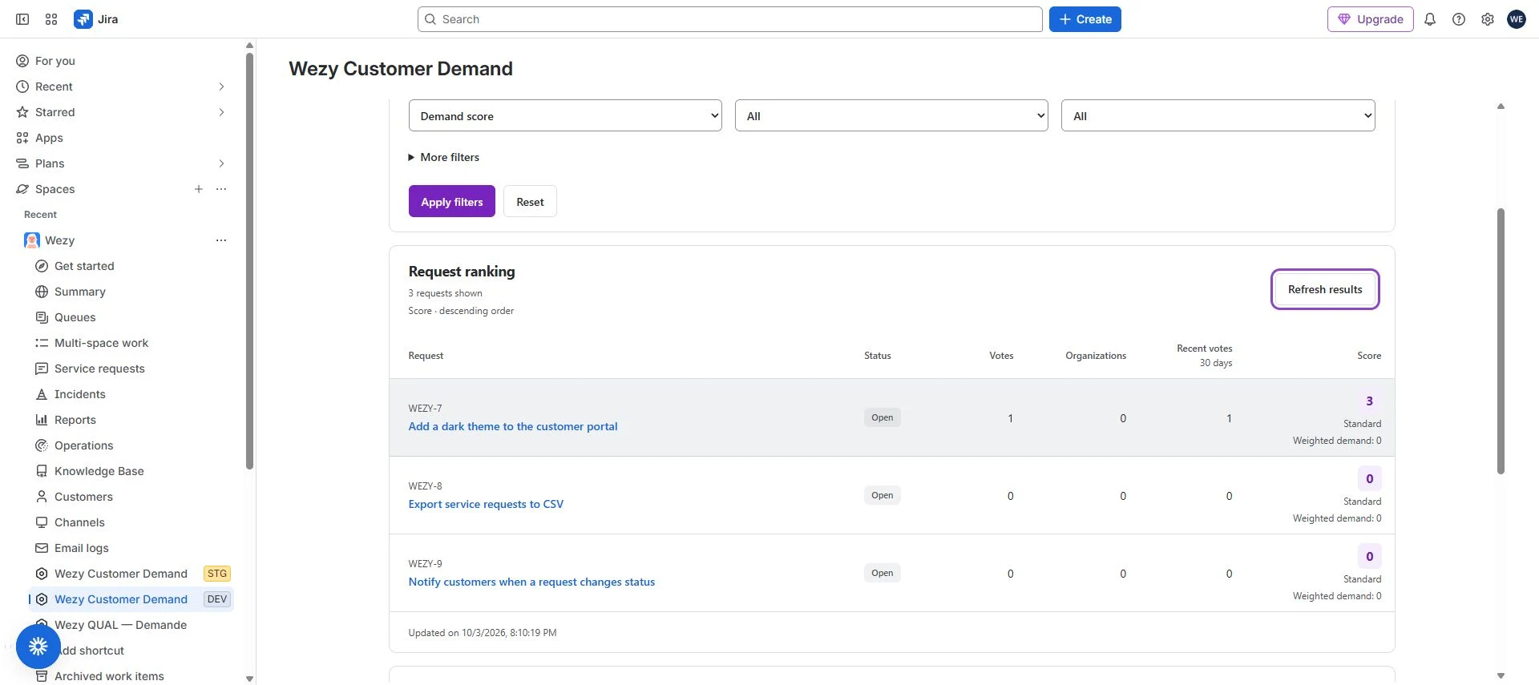This screenshot has height=685, width=1539.
Task: Open Add a dark theme request link
Action: pos(513,426)
